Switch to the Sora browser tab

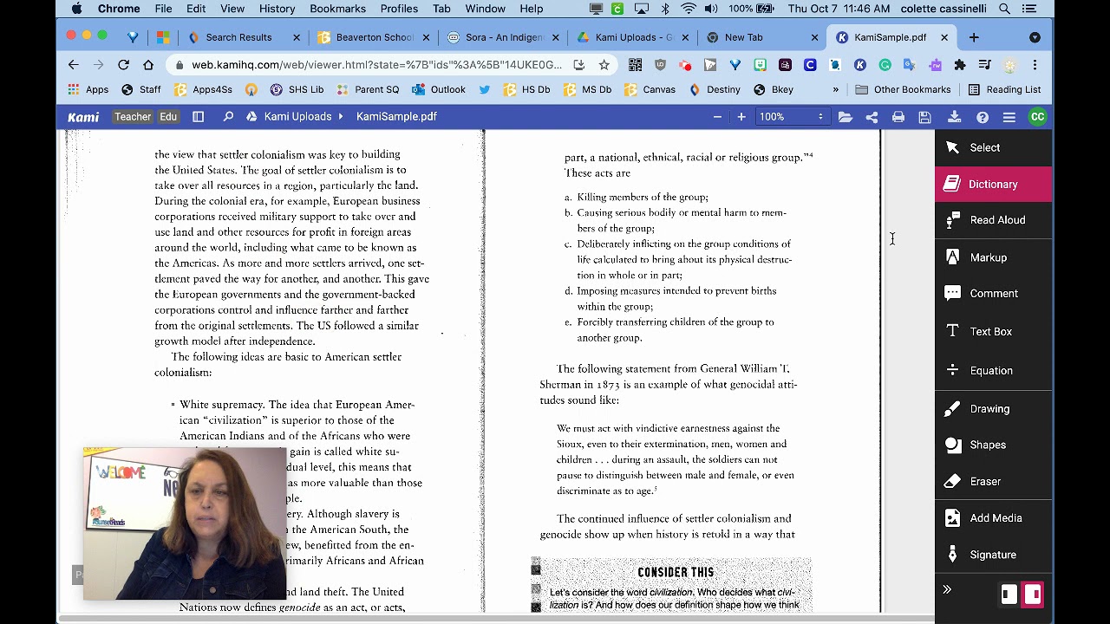point(503,37)
